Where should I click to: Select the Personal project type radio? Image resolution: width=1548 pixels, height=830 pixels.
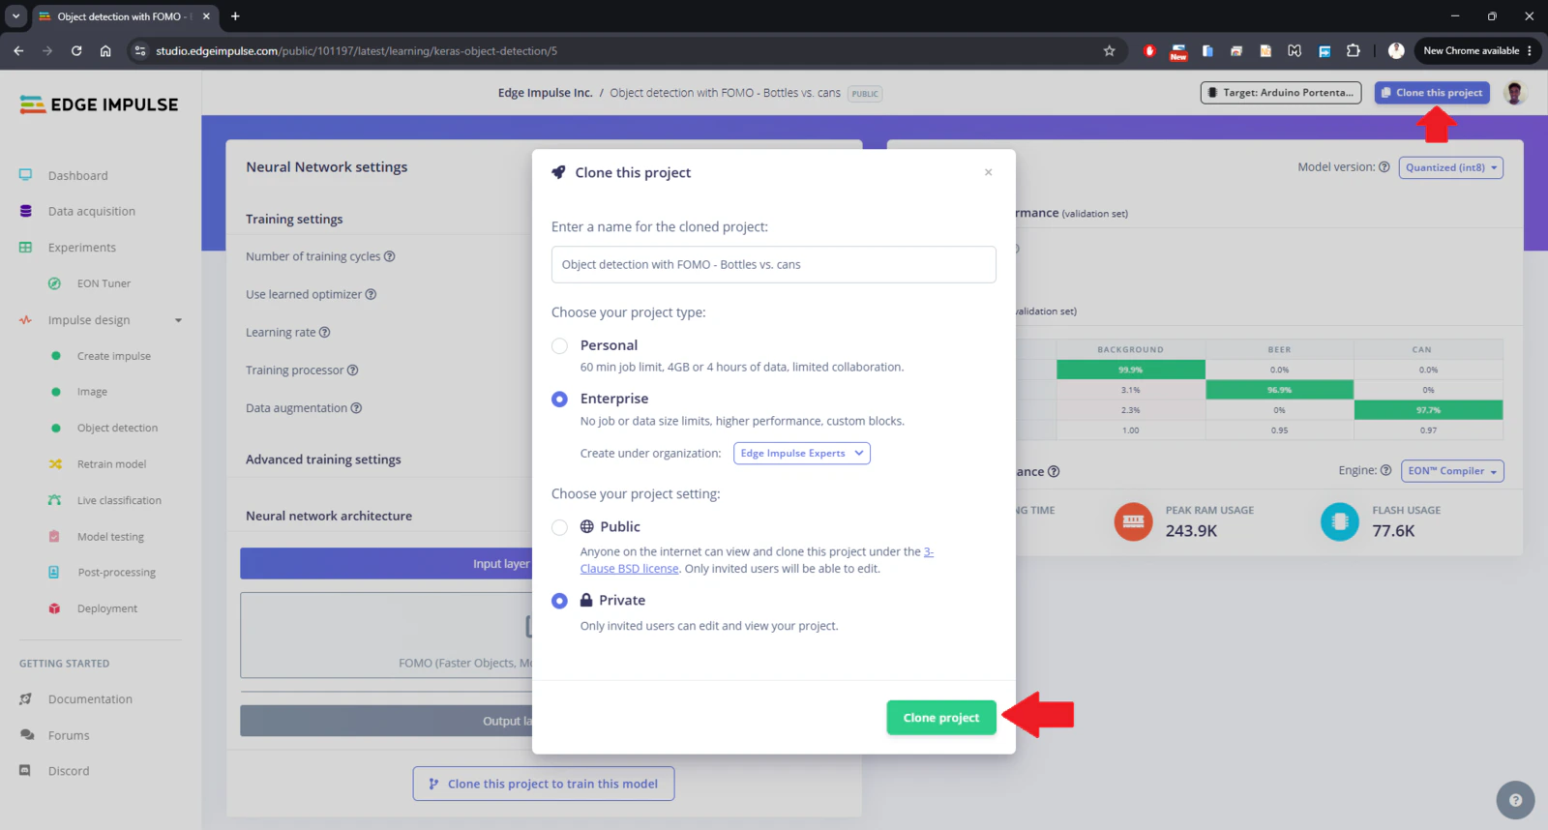(x=559, y=346)
